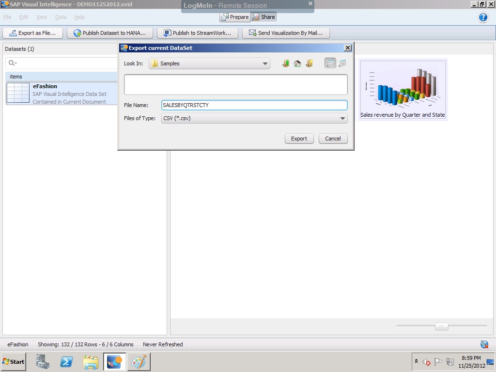Click Publish Dataset to HANA button
496x372 pixels.
(x=110, y=33)
